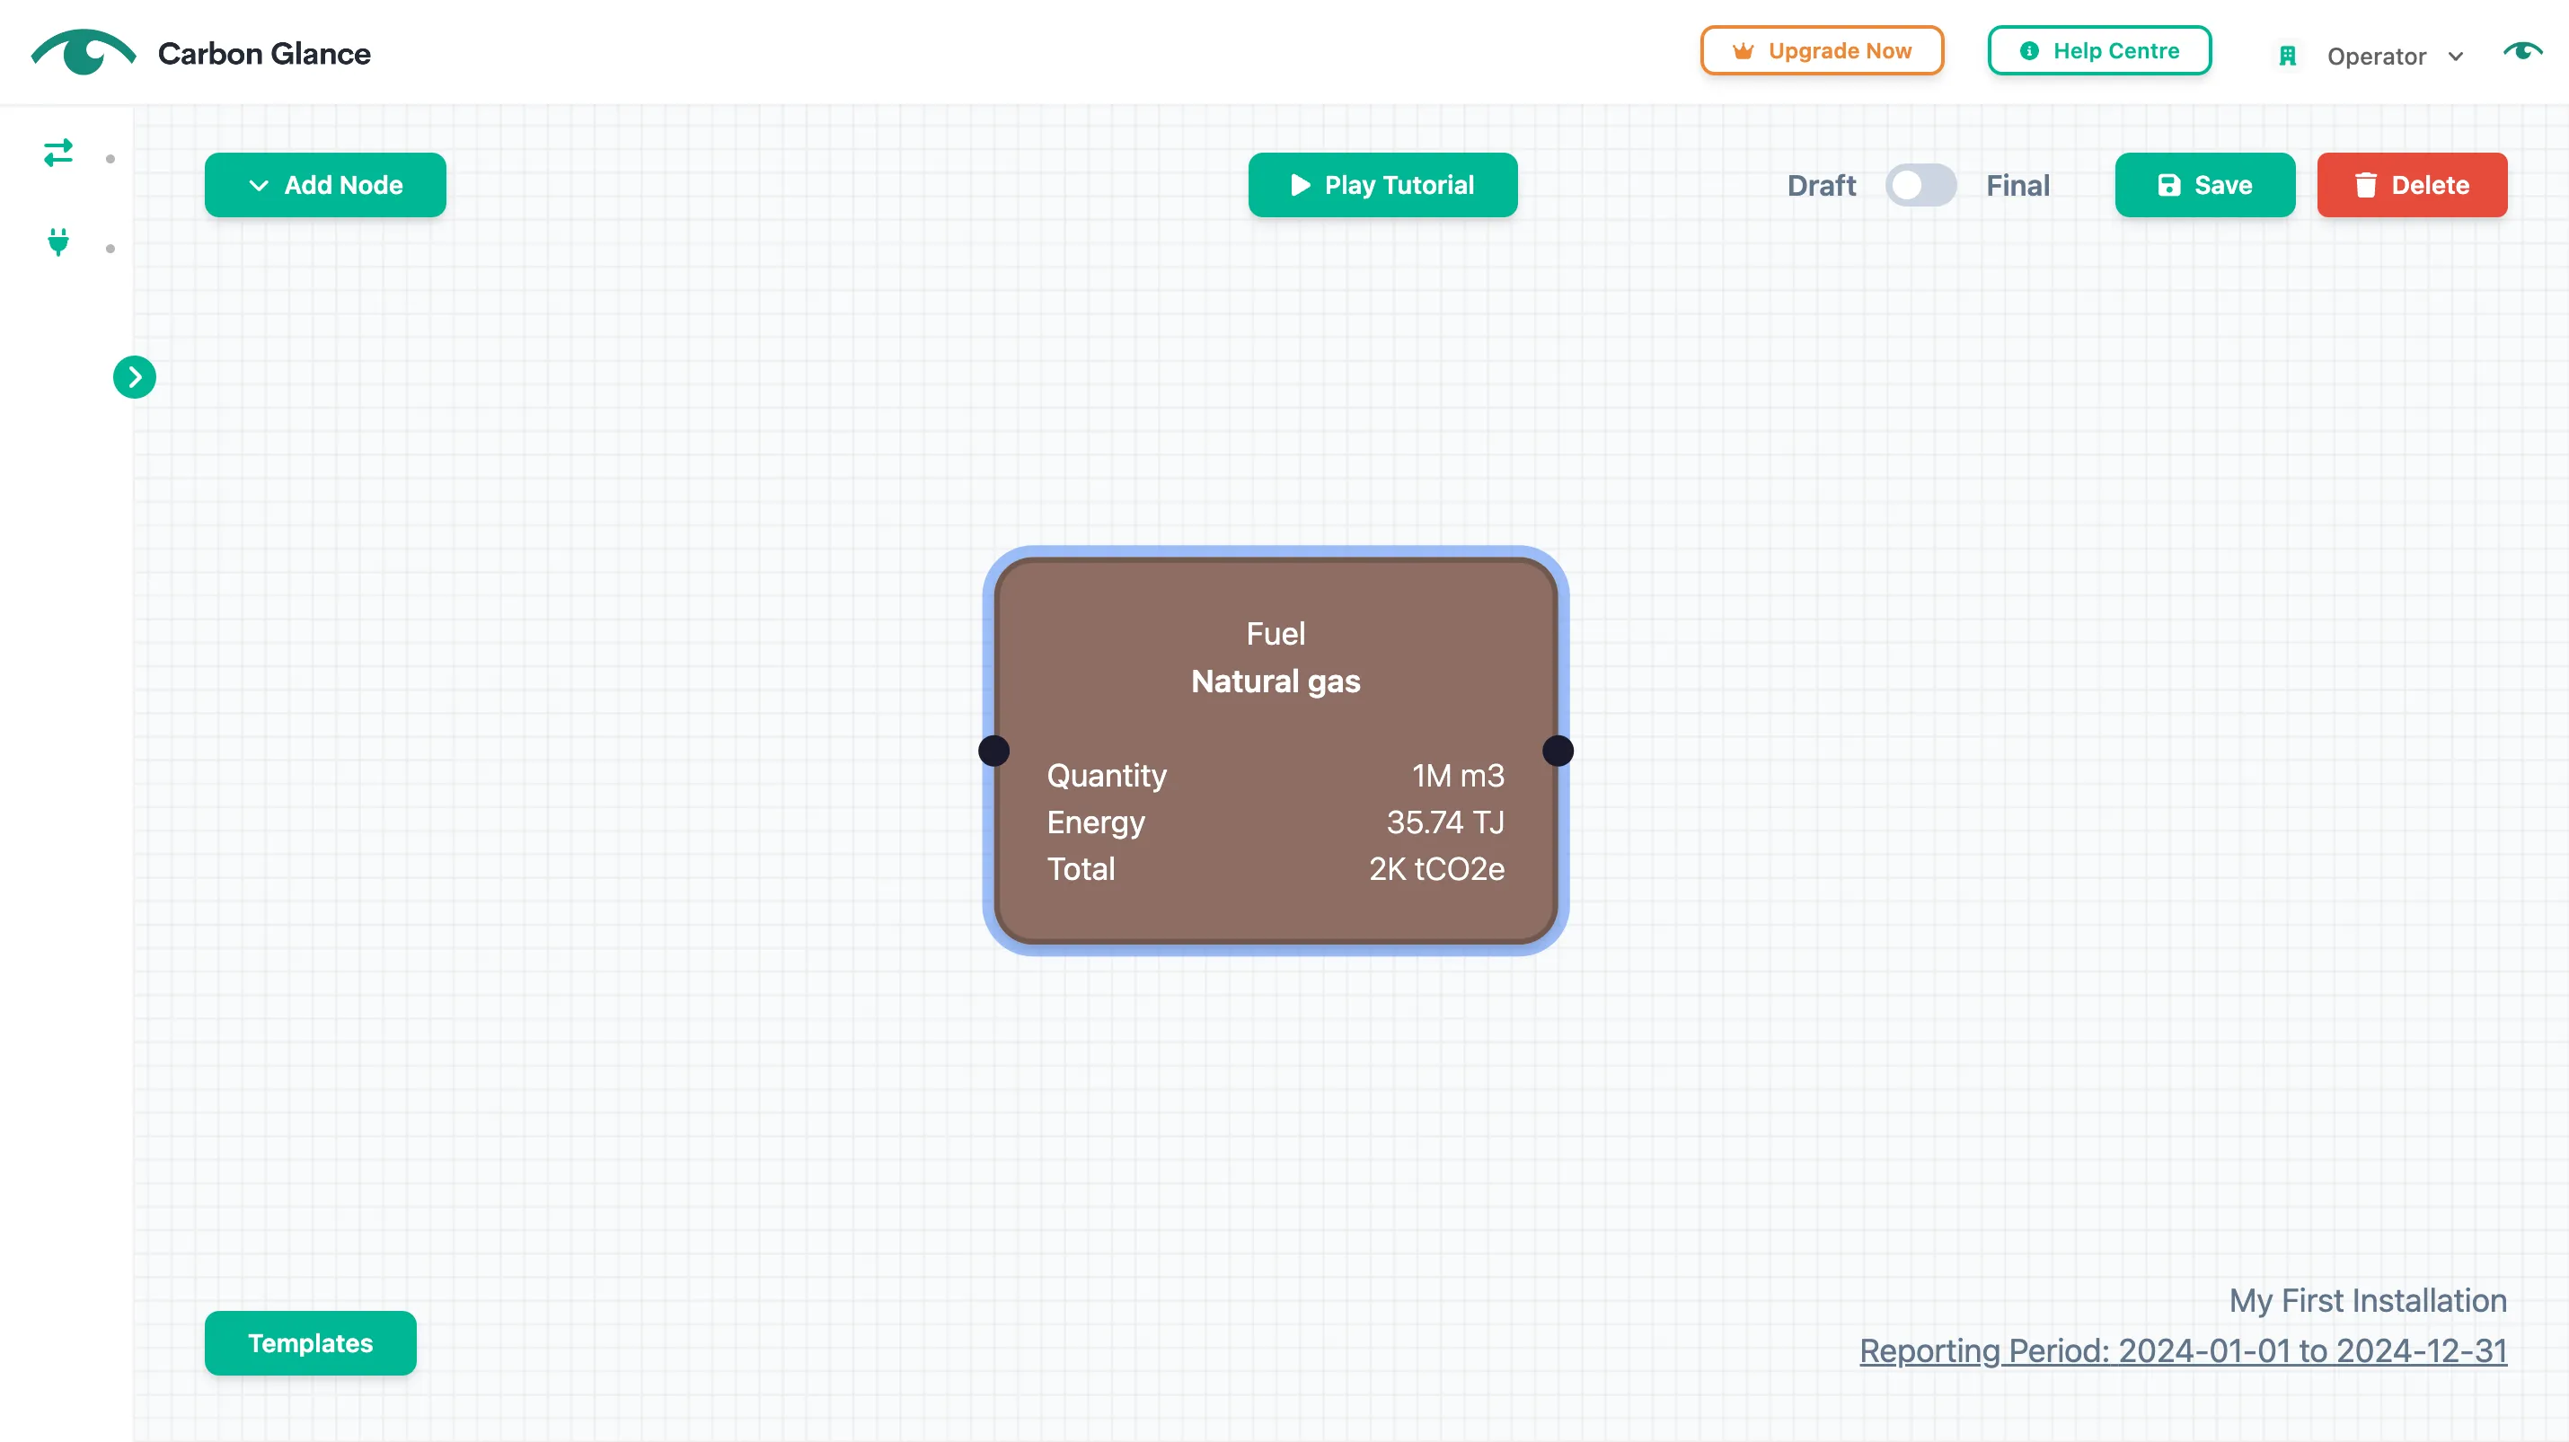2569x1442 pixels.
Task: Click Upgrade Now
Action: [x=1821, y=51]
